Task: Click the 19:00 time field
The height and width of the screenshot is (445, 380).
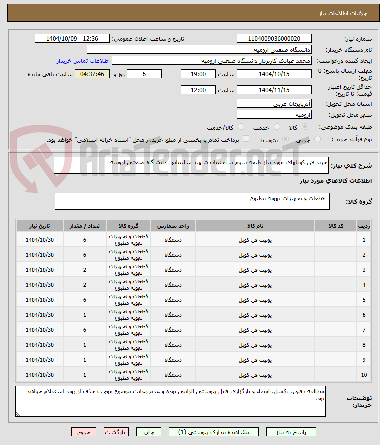Action: 198,74
